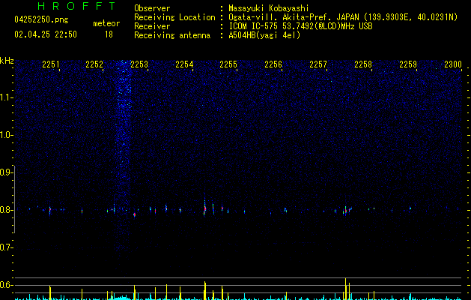Click the 2300 time marker
471x300 pixels.
click(453, 64)
